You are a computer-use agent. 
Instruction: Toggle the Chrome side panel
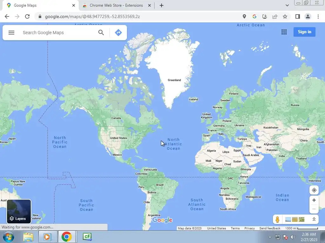pyautogui.click(x=298, y=16)
